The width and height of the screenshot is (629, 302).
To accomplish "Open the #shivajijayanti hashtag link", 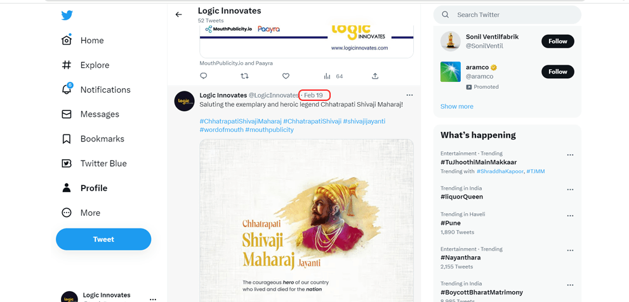I will coord(364,121).
